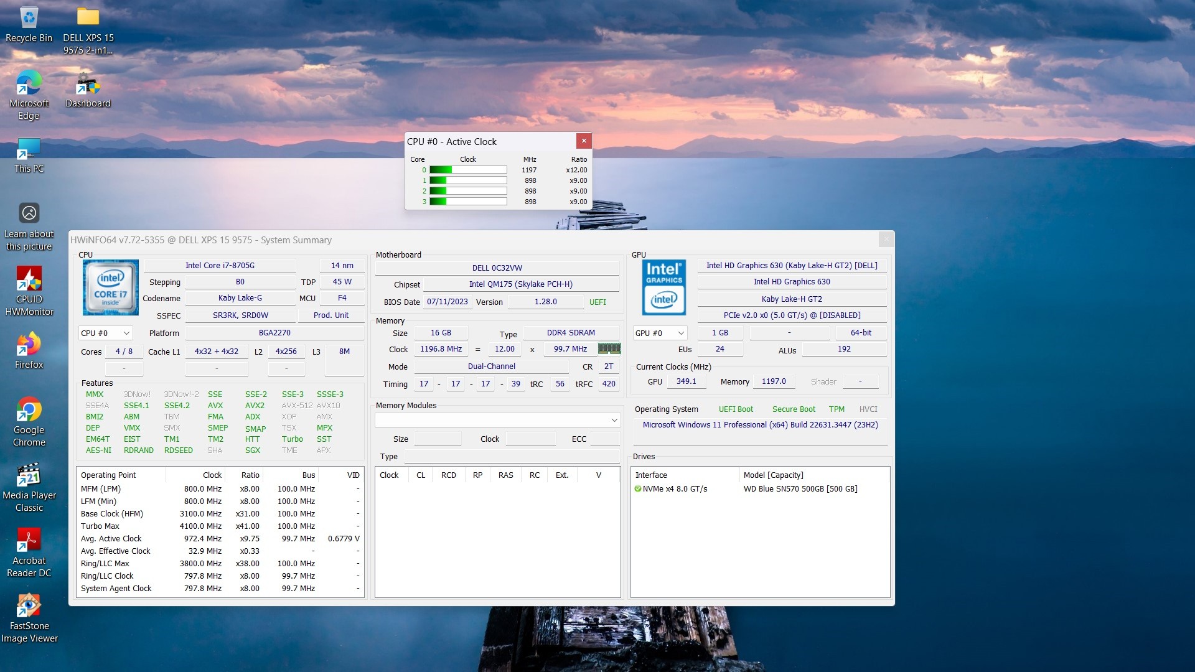This screenshot has height=672, width=1195.
Task: Click the SSE4.2 feature label
Action: [177, 406]
